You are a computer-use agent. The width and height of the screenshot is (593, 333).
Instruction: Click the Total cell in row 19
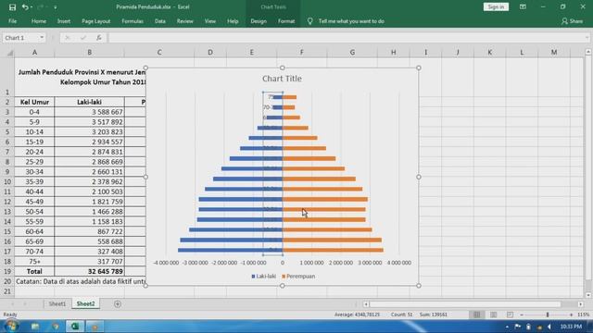pos(34,271)
